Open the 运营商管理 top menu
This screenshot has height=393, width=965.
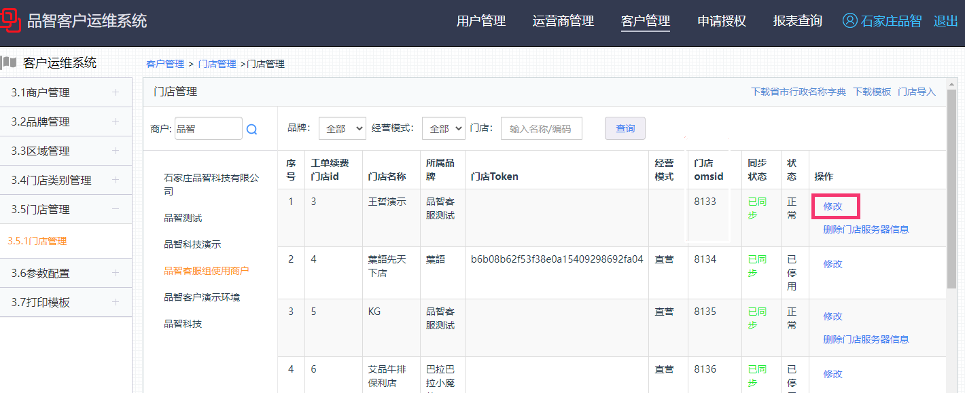point(563,21)
